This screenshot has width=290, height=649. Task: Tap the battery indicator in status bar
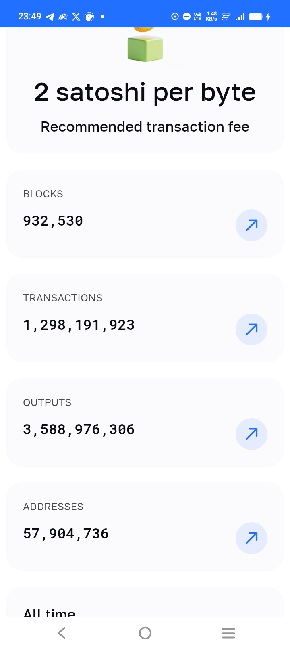click(x=256, y=17)
